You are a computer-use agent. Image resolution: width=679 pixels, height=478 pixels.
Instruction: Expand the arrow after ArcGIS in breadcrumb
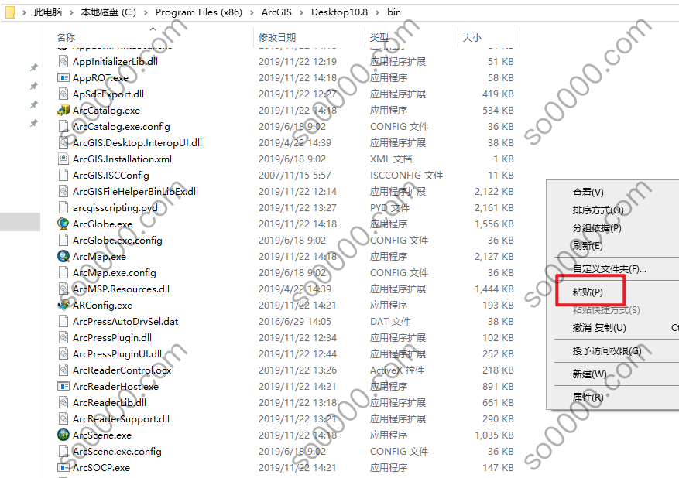tap(301, 12)
